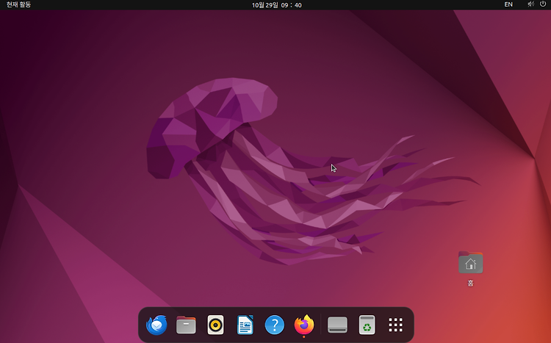The height and width of the screenshot is (343, 551).
Task: Open the Trash icon in dock
Action: point(367,325)
